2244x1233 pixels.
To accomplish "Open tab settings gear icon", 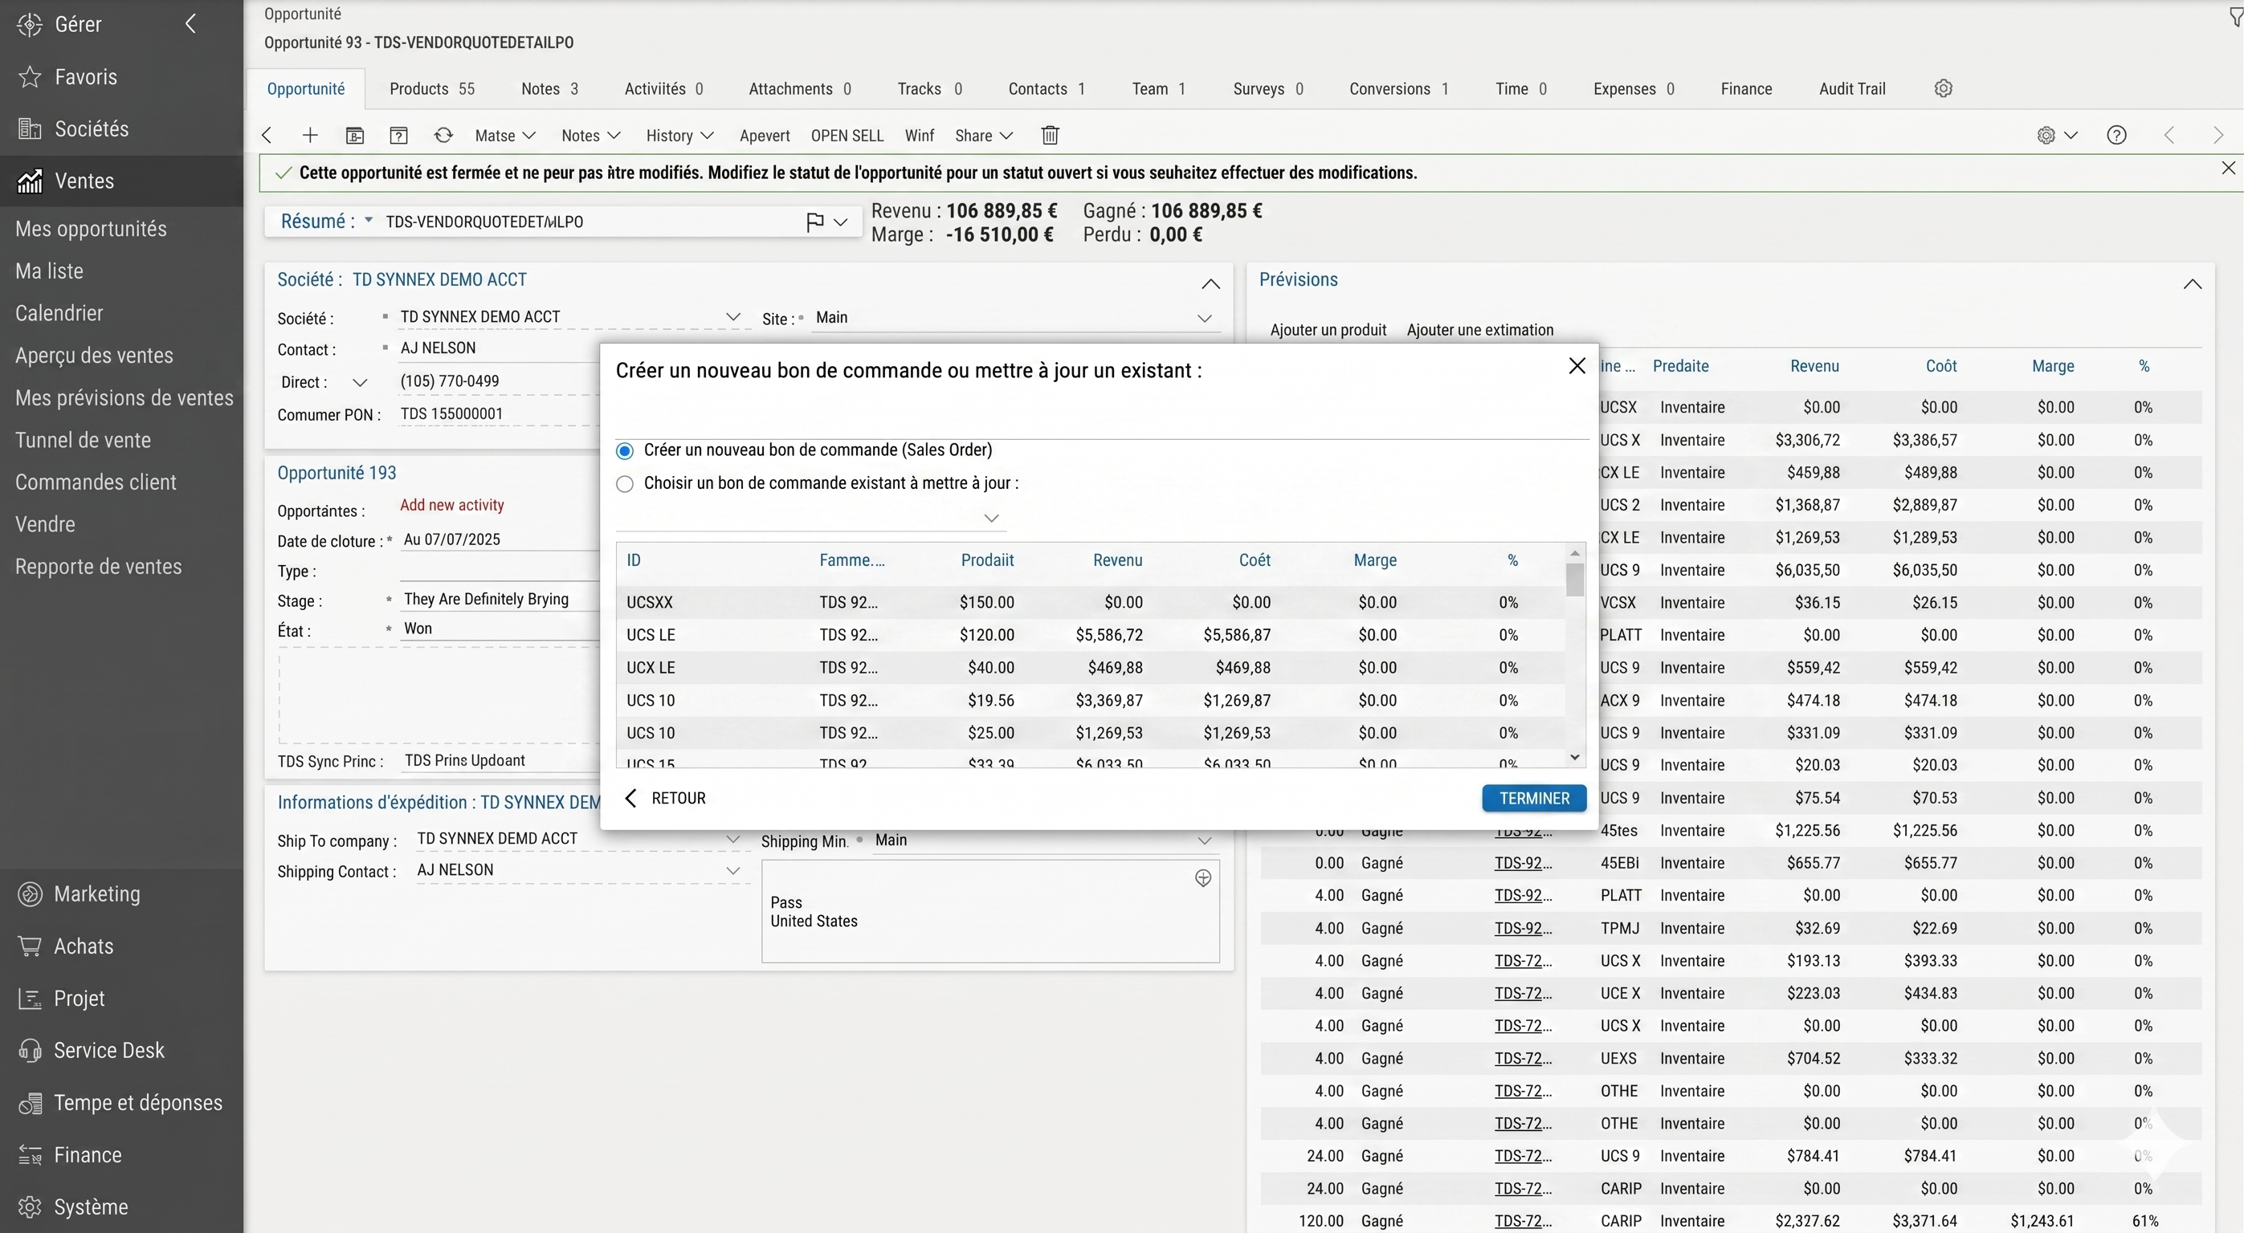I will tap(1944, 88).
